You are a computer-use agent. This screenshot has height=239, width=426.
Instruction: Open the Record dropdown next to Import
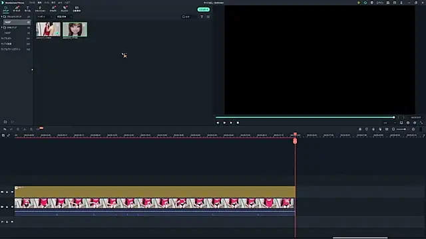pyautogui.click(x=65, y=17)
